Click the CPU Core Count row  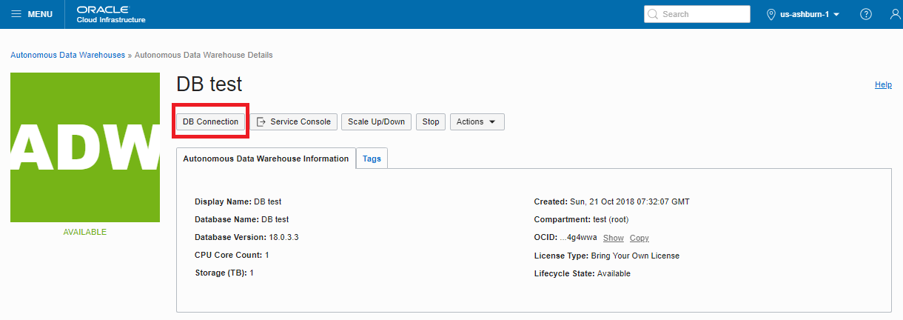(232, 255)
